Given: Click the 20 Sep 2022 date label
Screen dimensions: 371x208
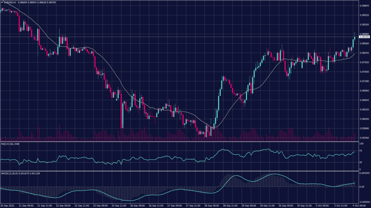Looking at the screenshot, I should (x=7, y=205).
